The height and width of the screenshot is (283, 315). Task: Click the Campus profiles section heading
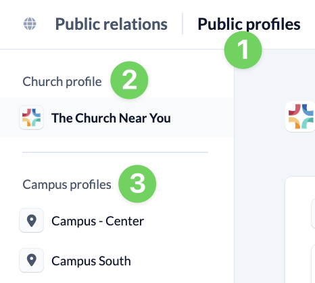[x=67, y=185]
